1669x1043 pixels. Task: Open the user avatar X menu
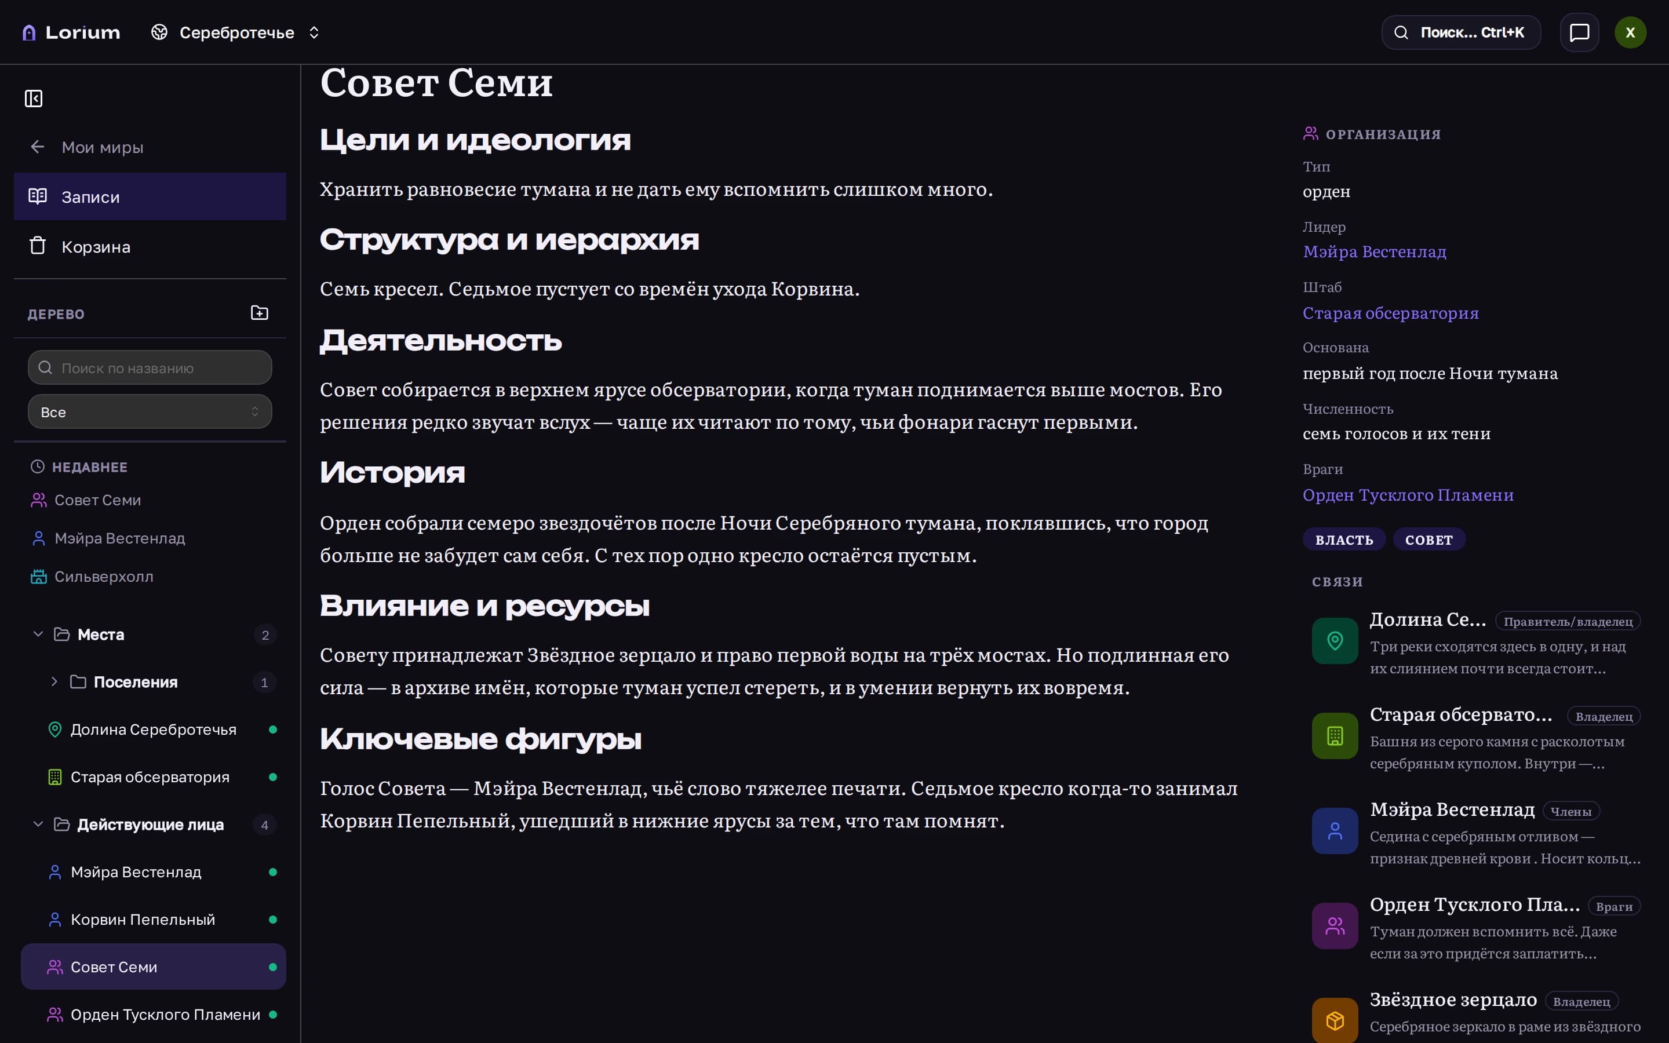[x=1630, y=32]
